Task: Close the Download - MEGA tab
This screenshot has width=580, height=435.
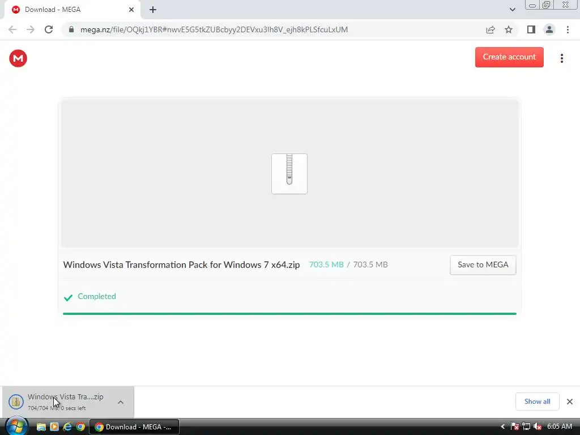Action: pos(131,10)
